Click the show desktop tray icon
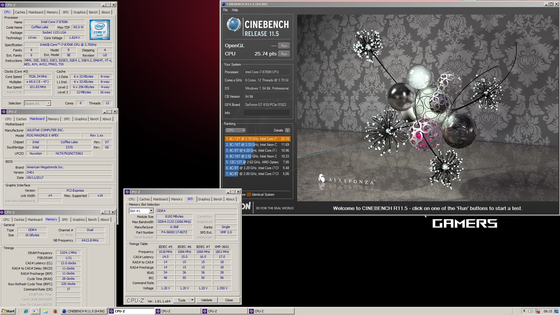This screenshot has width=560, height=315. (556, 311)
